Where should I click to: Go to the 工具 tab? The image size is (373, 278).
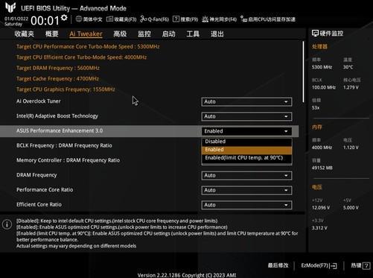coord(193,34)
